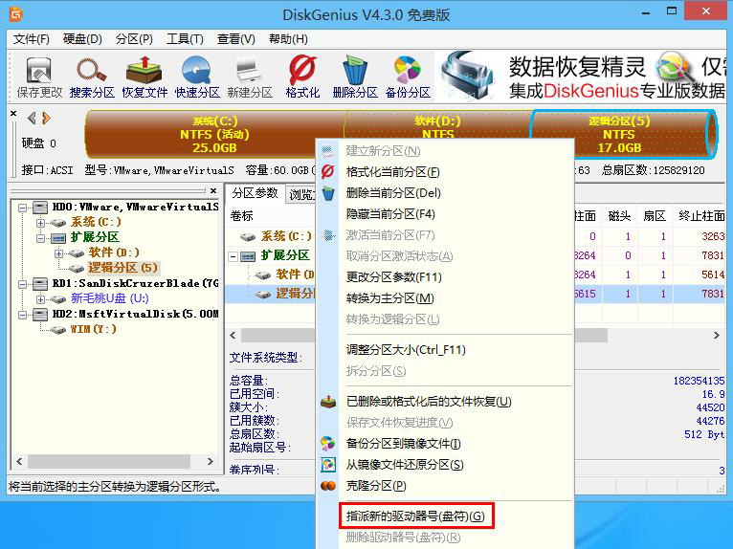Open the 文件(F) menu

coord(31,39)
